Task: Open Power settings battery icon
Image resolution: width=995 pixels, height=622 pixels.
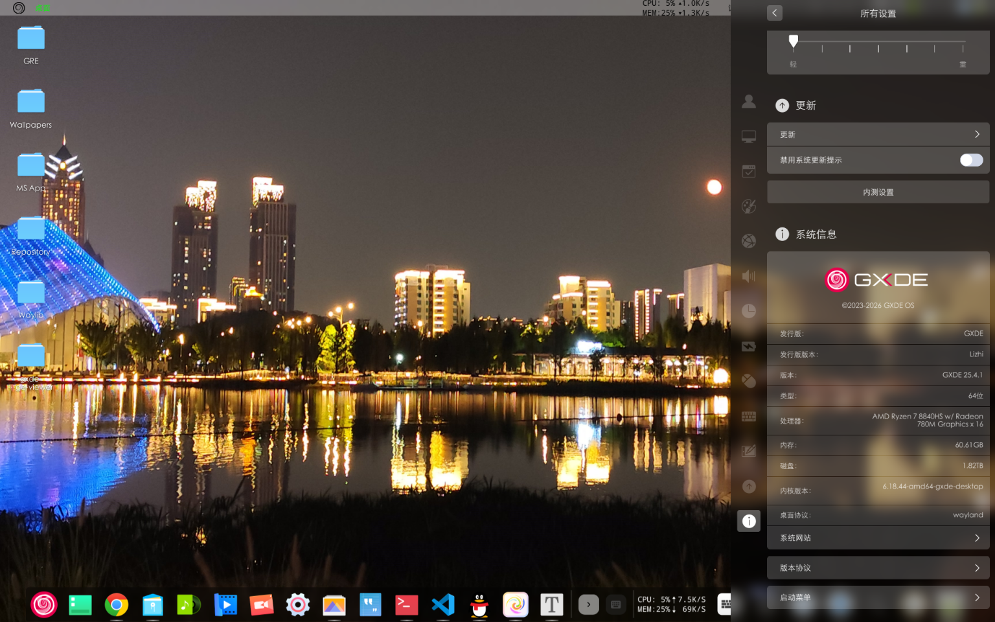Action: [x=749, y=346]
